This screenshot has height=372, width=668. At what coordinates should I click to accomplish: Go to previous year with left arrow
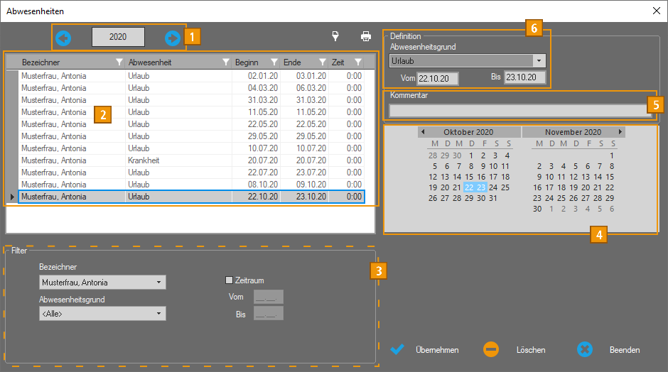point(63,38)
